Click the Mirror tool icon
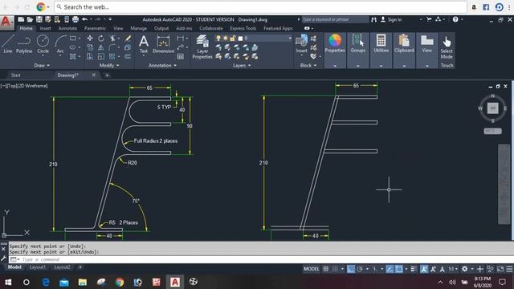514x289 pixels. [101, 47]
